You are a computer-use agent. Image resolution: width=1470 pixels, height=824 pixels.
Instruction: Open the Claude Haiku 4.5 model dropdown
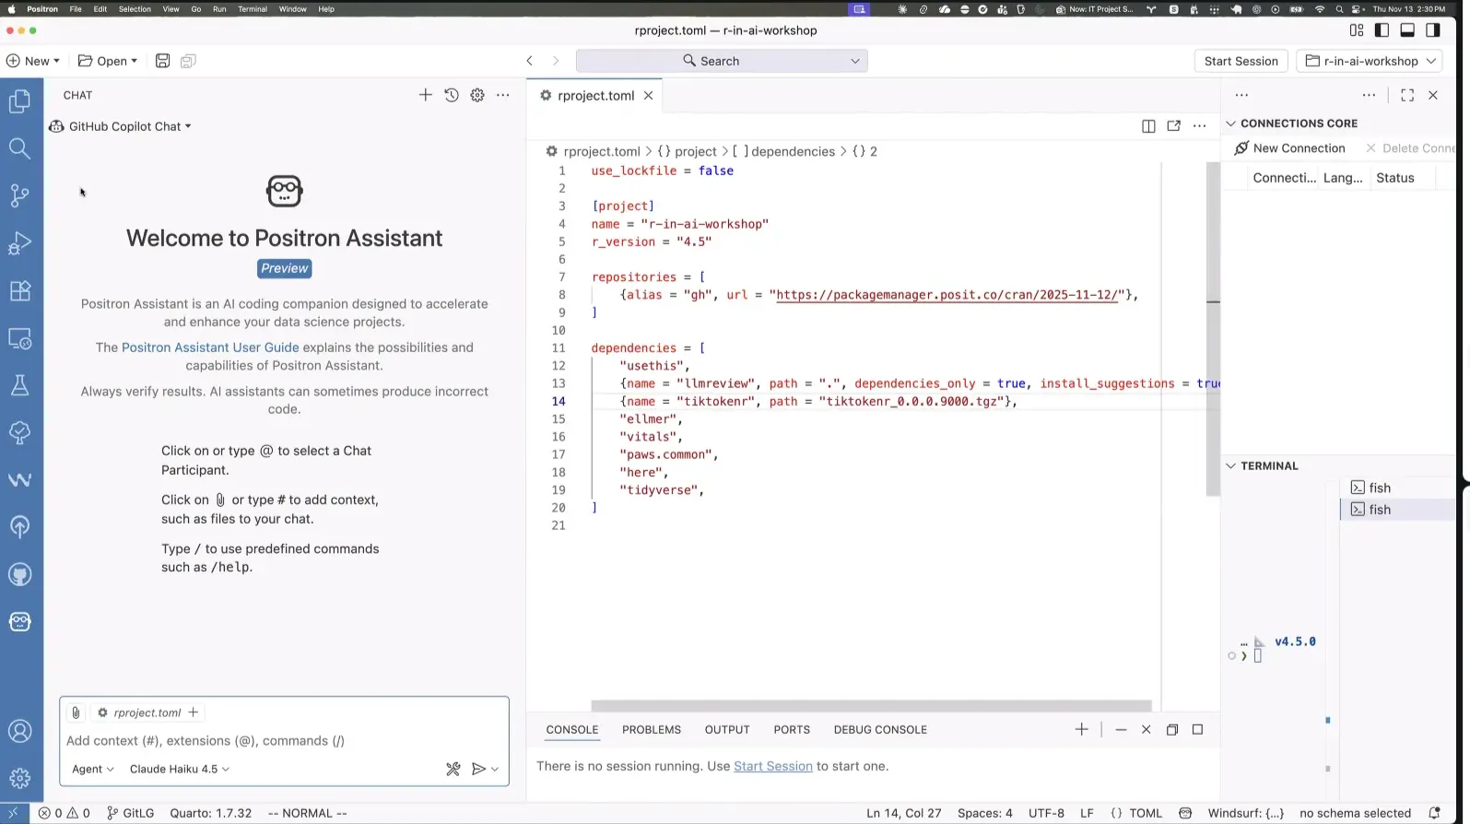(x=180, y=769)
